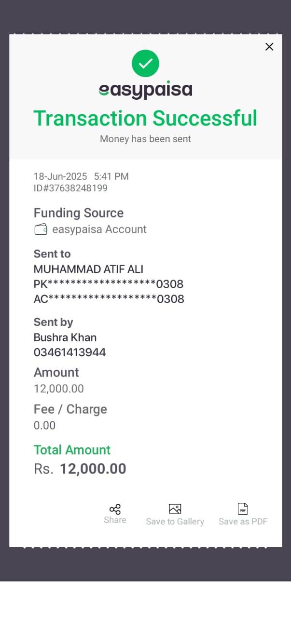Tap the Save as PDF icon
This screenshot has height=617, width=291.
[243, 509]
